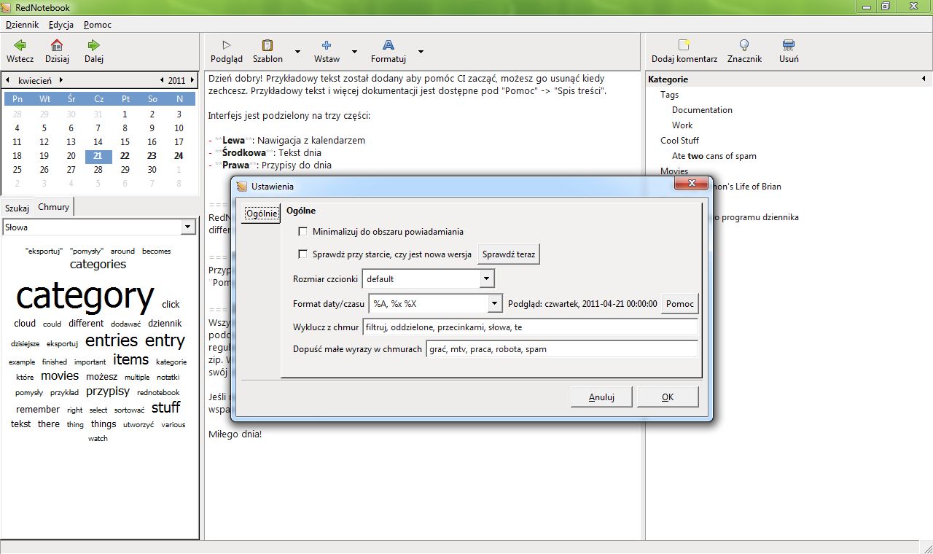Close the Ustawienia dialog

692,183
